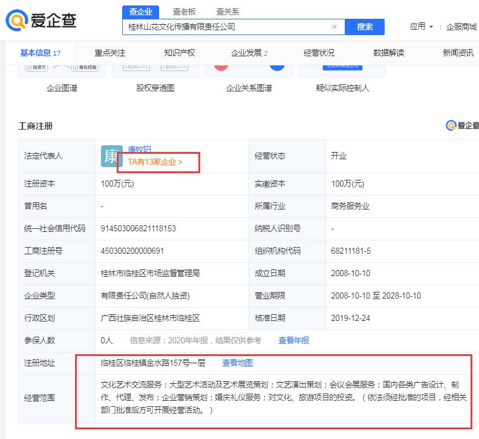Click approval date 2019-12-24
This screenshot has width=479, height=439.
click(x=350, y=318)
